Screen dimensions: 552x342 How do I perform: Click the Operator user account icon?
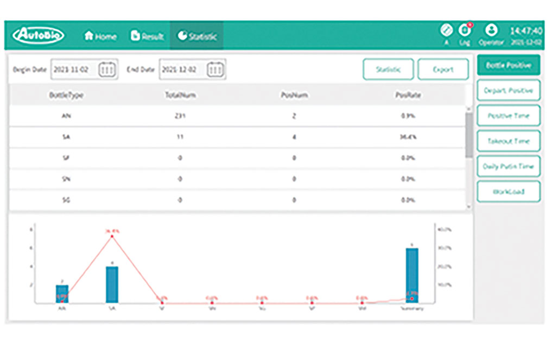[x=491, y=30]
